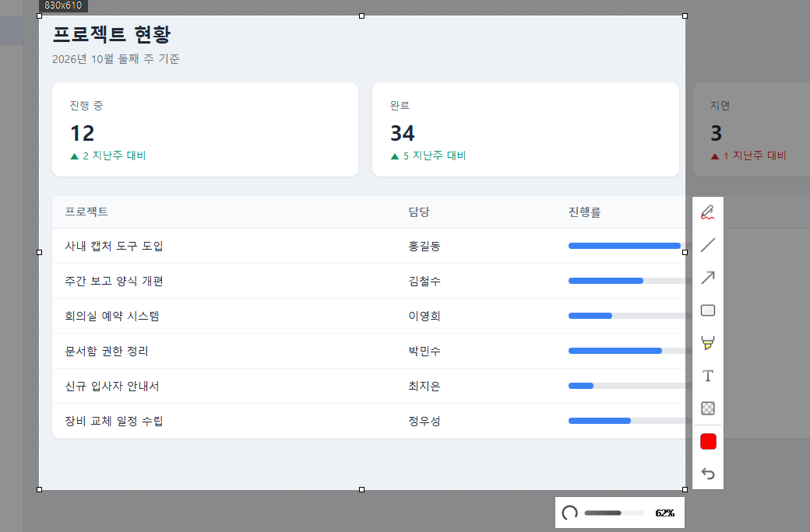Click the number 12 in 진행 중 card
This screenshot has width=810, height=532.
tap(82, 133)
